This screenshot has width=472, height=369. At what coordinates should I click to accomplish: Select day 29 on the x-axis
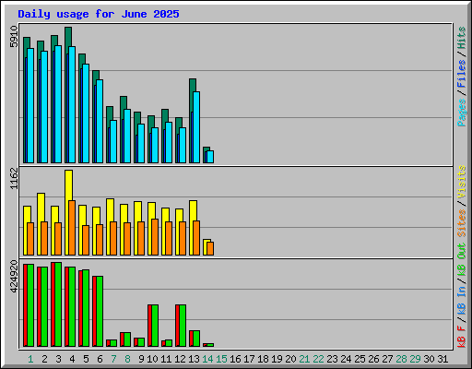[415, 359]
